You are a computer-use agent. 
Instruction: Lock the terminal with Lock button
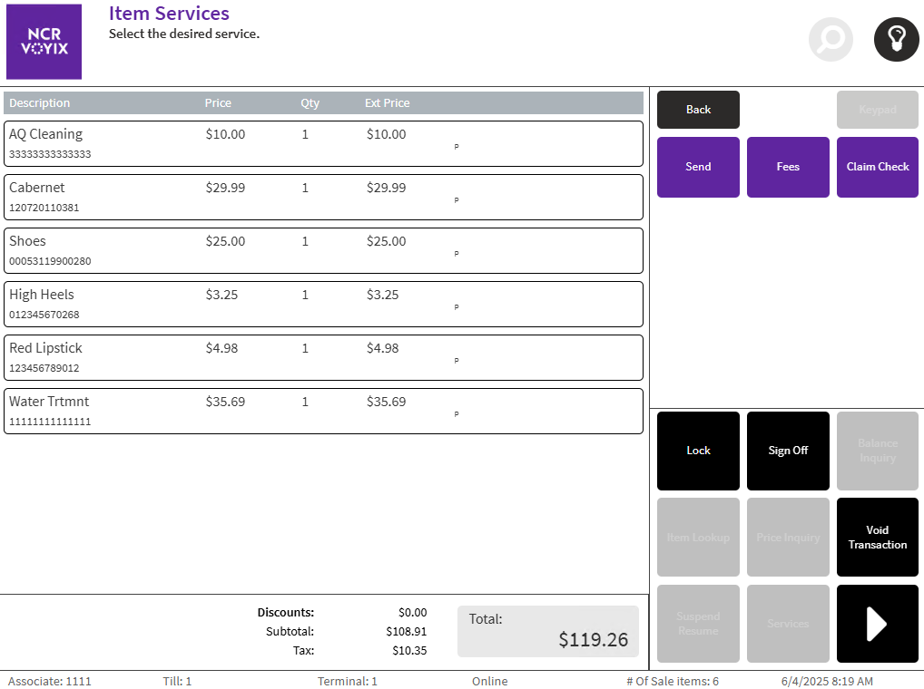pos(698,451)
